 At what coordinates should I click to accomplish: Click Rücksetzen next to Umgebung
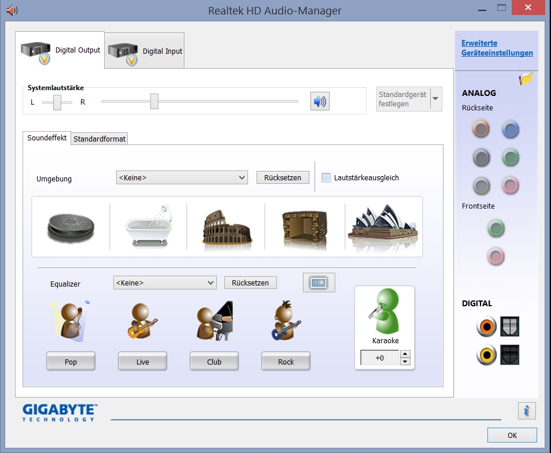[283, 178]
